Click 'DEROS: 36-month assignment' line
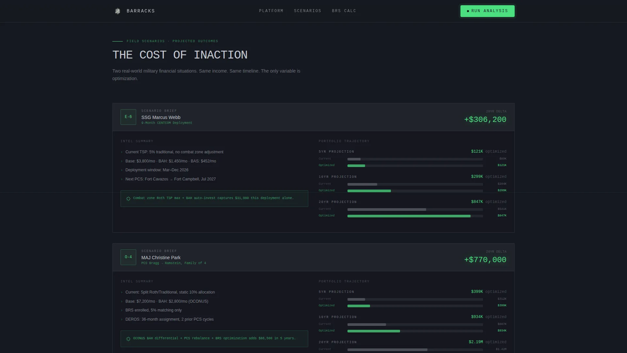 (169, 319)
